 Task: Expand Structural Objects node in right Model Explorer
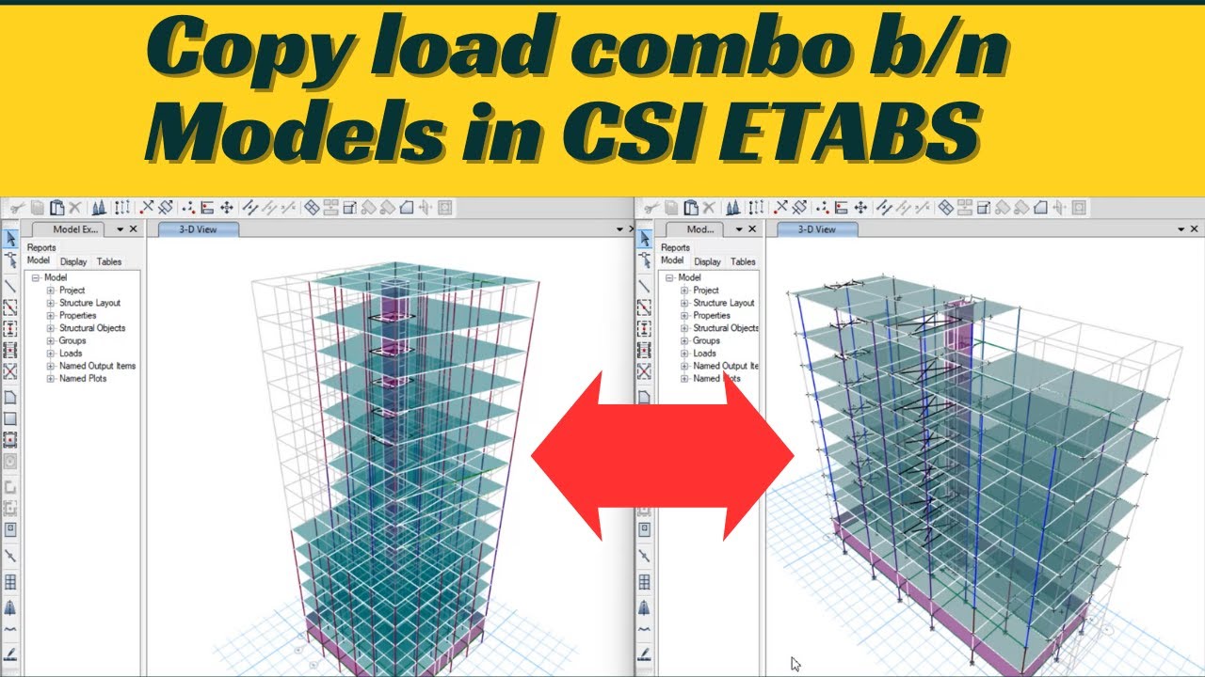684,328
